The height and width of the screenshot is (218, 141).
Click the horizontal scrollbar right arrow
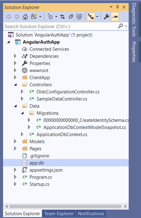[x=126, y=207]
